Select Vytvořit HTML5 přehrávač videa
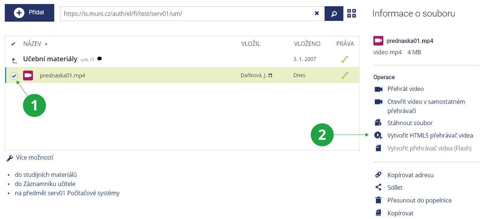This screenshot has height=219, width=487. 430,136
